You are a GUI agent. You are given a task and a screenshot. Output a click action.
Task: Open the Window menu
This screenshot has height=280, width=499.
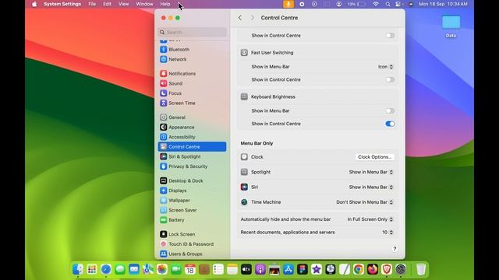(144, 4)
